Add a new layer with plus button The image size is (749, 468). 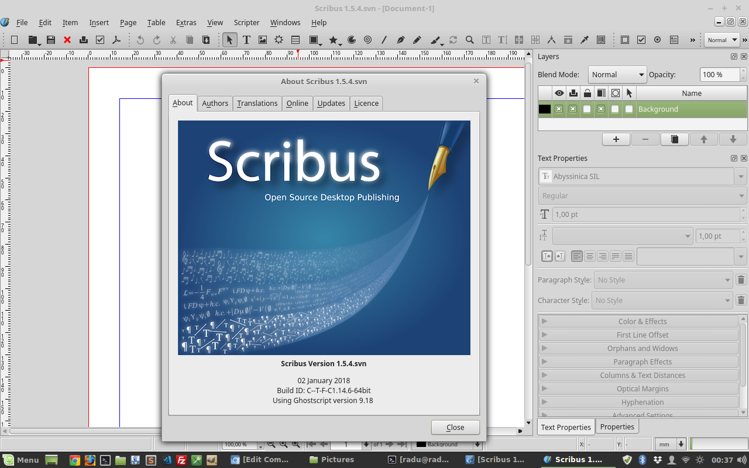616,139
